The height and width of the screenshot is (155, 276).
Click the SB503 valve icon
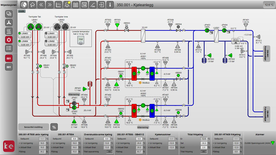[127, 29]
